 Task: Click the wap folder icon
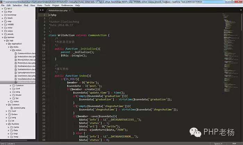point(6,22)
